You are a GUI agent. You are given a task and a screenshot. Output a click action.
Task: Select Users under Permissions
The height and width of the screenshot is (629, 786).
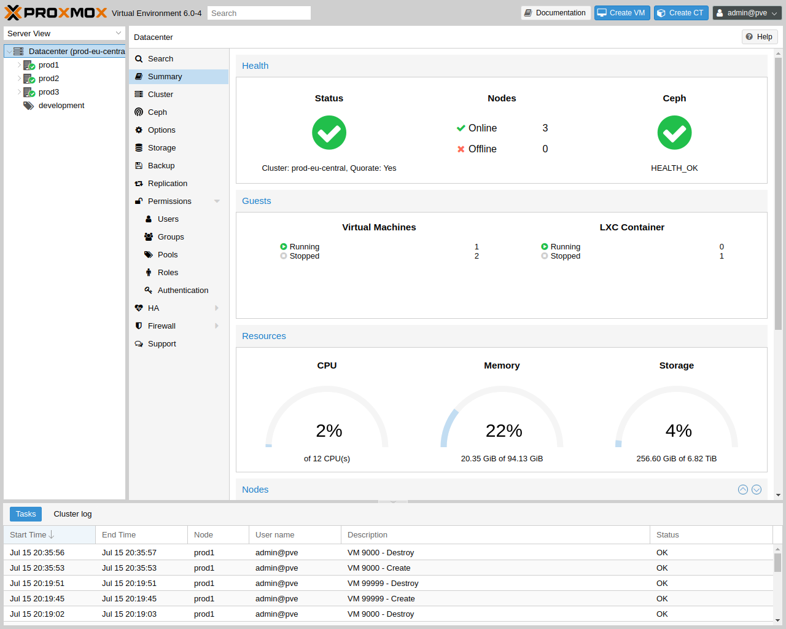pyautogui.click(x=168, y=219)
